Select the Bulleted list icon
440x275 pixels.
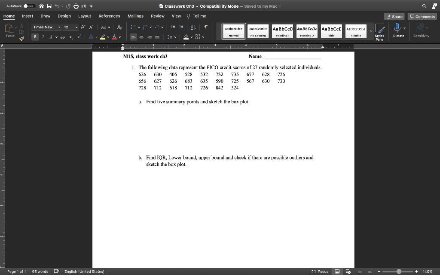coord(134,27)
